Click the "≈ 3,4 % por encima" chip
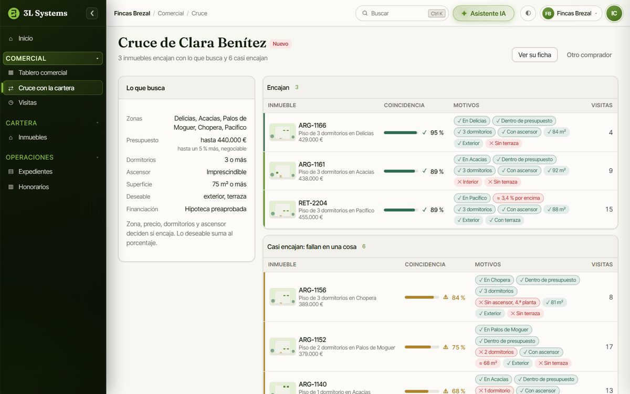 coord(518,198)
